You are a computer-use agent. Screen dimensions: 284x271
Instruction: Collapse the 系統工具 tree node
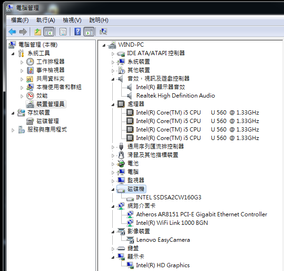click(13, 54)
